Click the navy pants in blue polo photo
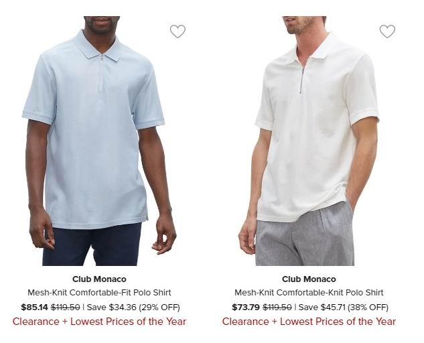This screenshot has width=424, height=343. click(93, 245)
